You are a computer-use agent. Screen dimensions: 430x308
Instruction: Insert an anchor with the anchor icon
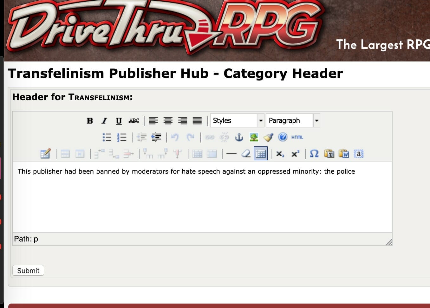pyautogui.click(x=239, y=137)
